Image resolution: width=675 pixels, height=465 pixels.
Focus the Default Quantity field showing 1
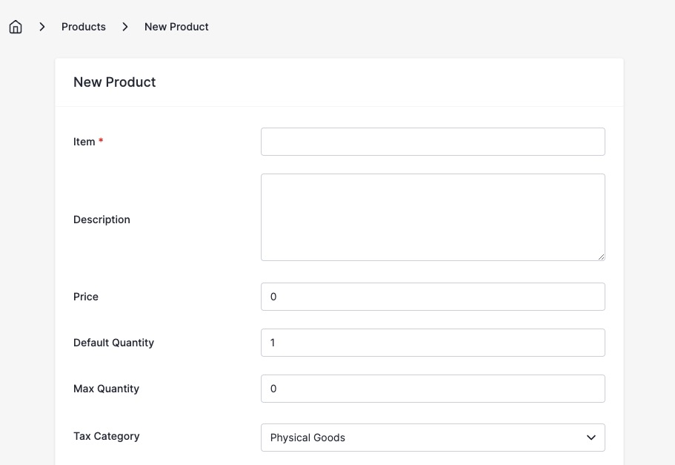point(433,343)
